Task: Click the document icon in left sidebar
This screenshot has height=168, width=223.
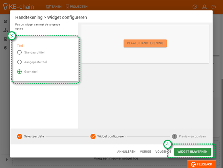Action: click(x=6, y=39)
